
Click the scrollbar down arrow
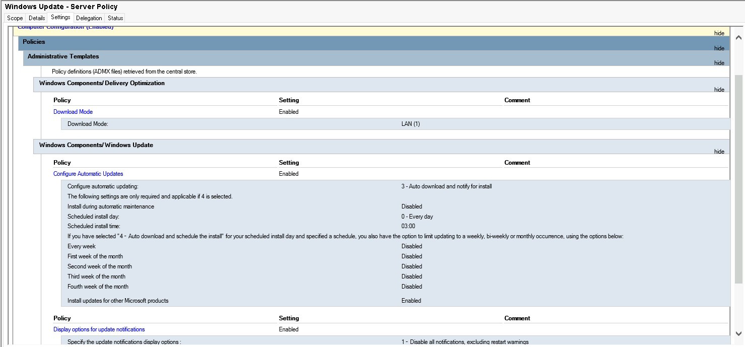[x=739, y=333]
